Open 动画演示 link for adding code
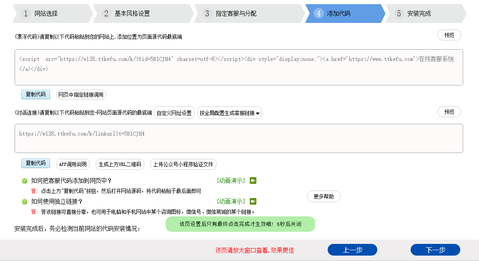The width and height of the screenshot is (479, 261). [231, 181]
